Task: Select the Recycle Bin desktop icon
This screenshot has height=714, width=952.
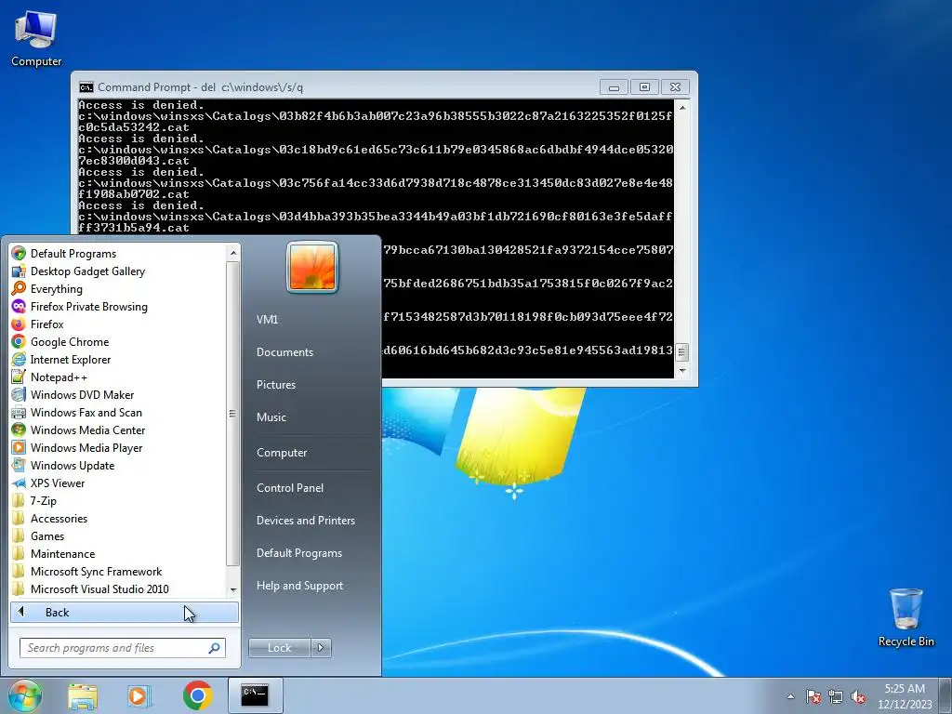Action: 906,617
